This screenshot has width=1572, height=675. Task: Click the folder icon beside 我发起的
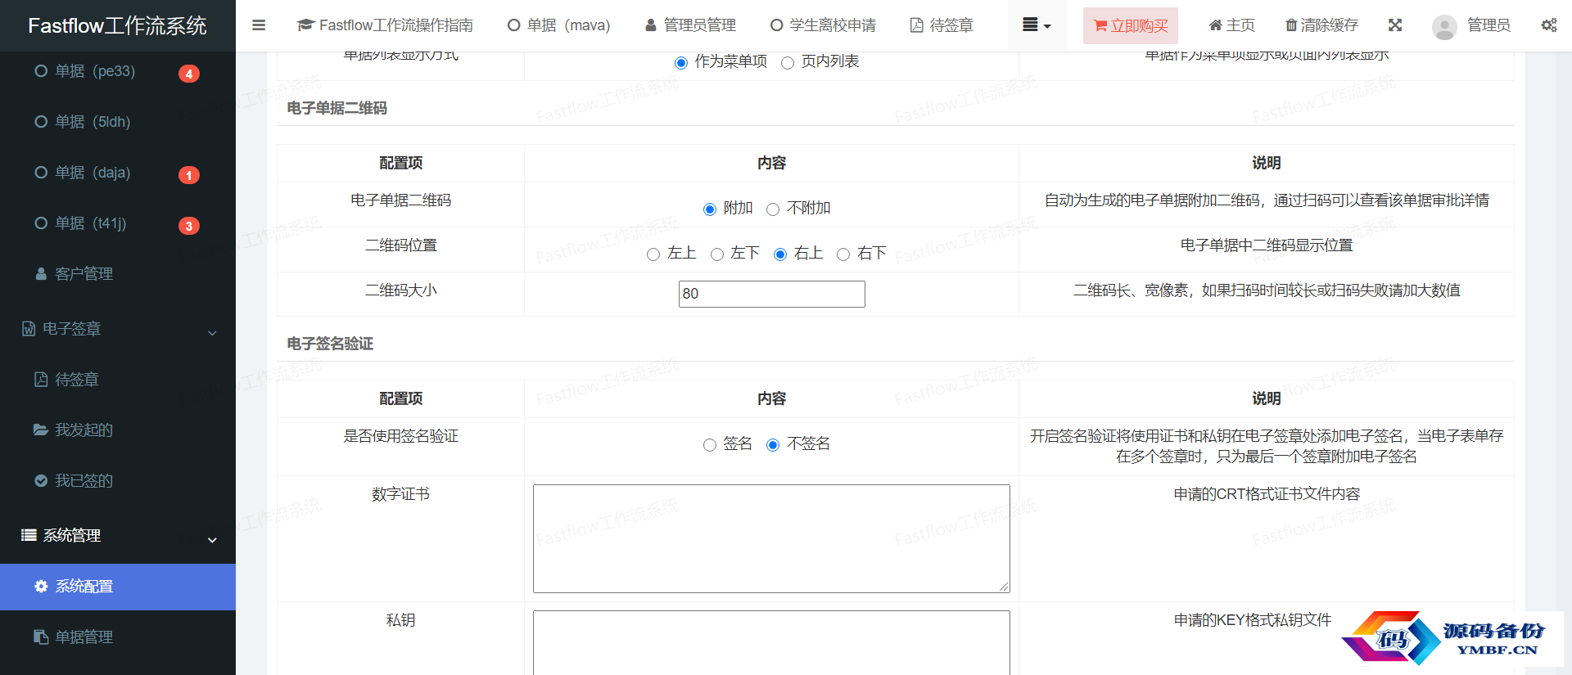tap(41, 430)
